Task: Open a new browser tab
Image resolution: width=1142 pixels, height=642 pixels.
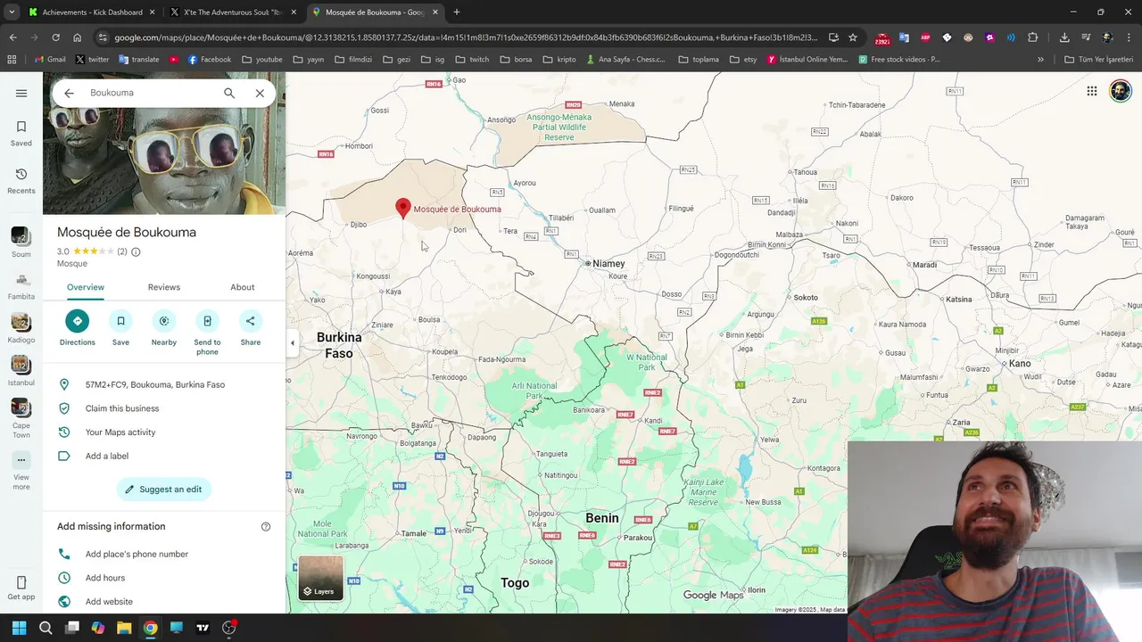Action: pos(457,12)
